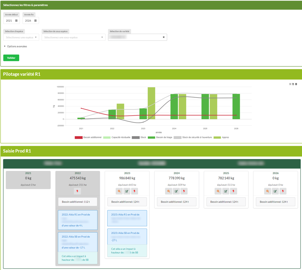Clear the Sélection de variété field
The image size is (302, 270).
[x=164, y=37]
